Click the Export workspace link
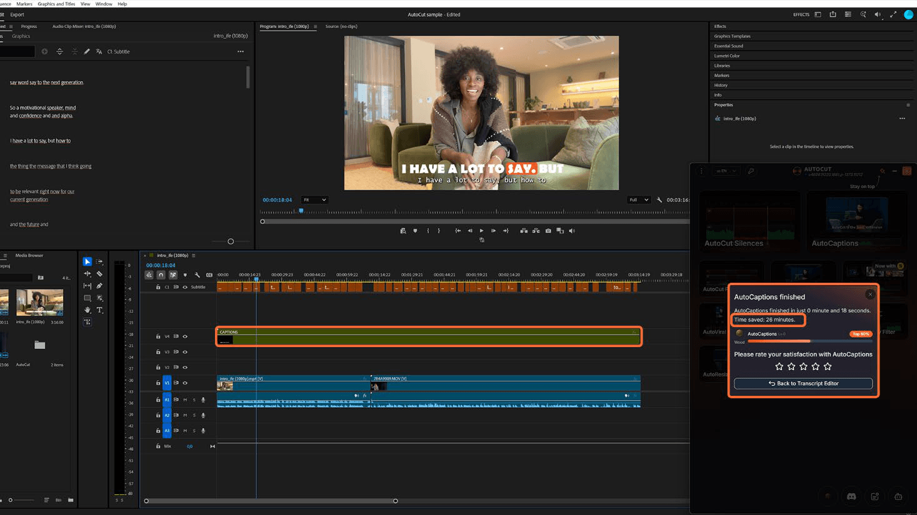The image size is (917, 515). pyautogui.click(x=18, y=14)
